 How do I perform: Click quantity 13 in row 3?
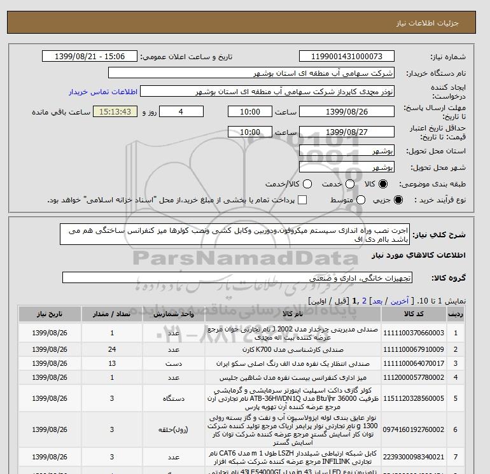click(x=112, y=363)
